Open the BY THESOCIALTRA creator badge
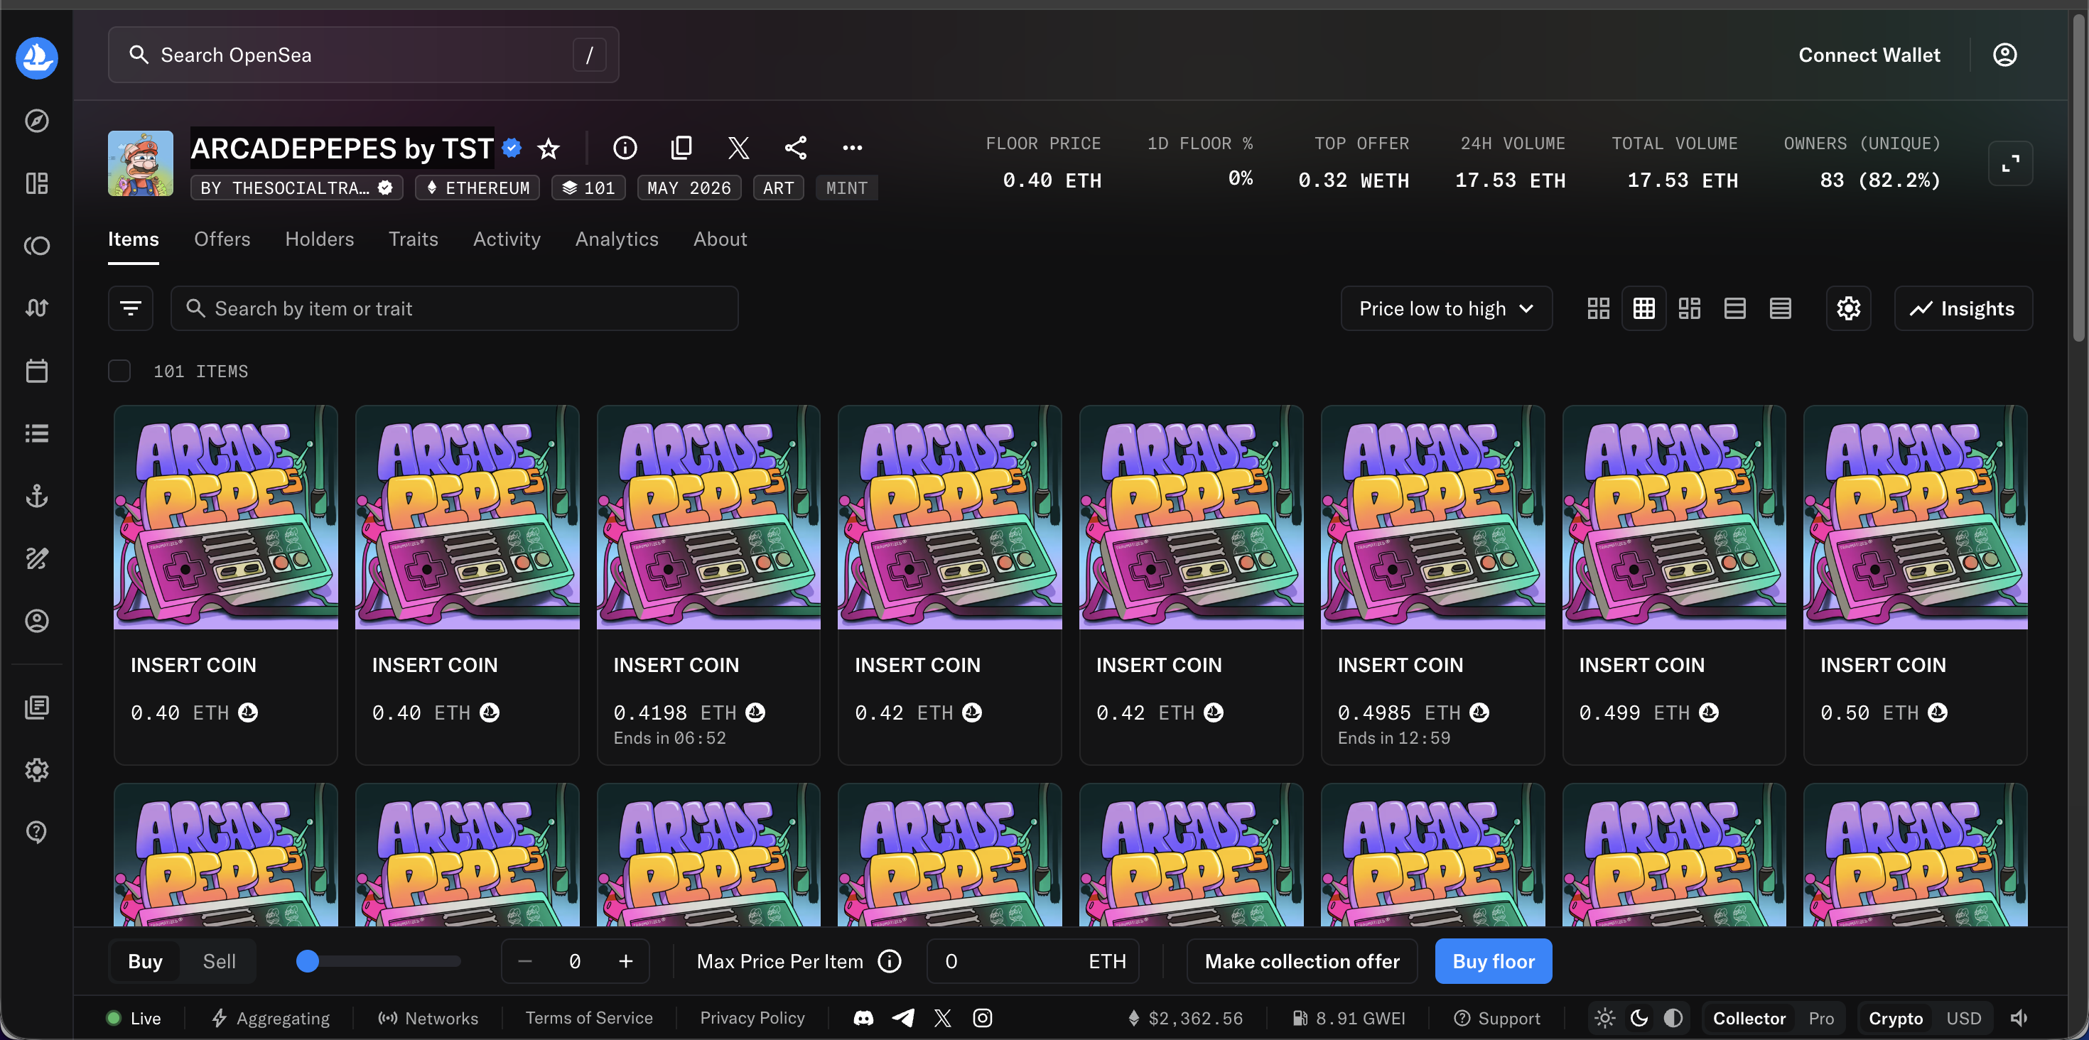2089x1040 pixels. point(296,188)
